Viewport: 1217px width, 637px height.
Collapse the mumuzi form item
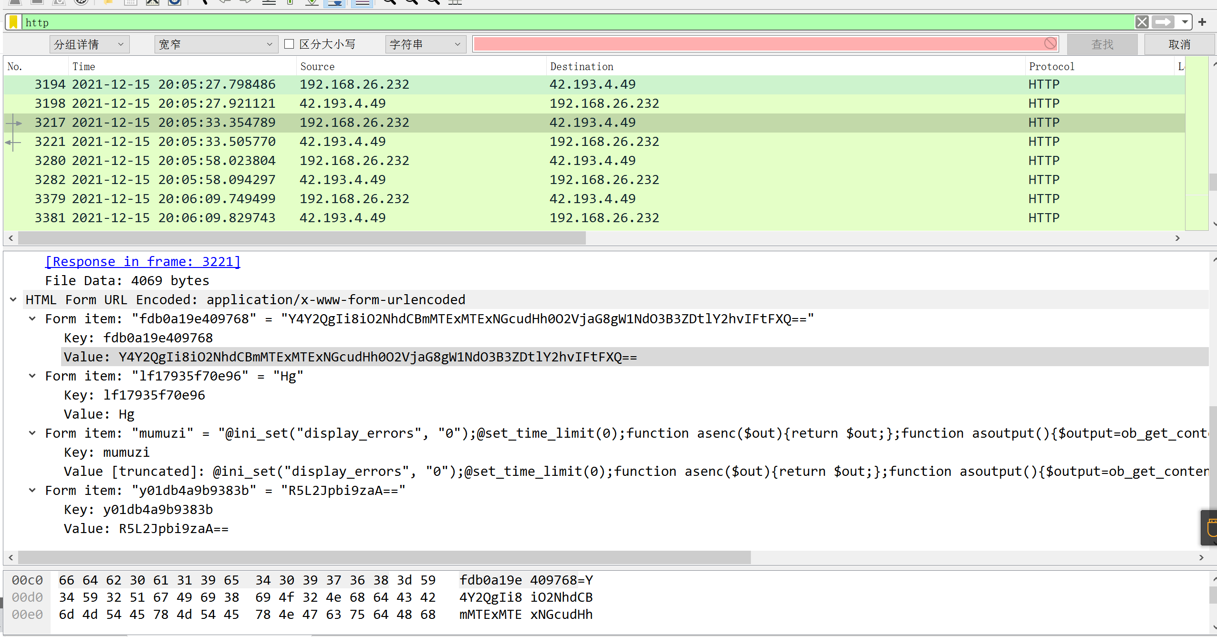[x=32, y=433]
